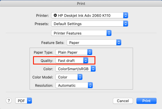Click the question mark help button
Image resolution: width=162 pixels, height=109 pixels.
tap(9, 101)
